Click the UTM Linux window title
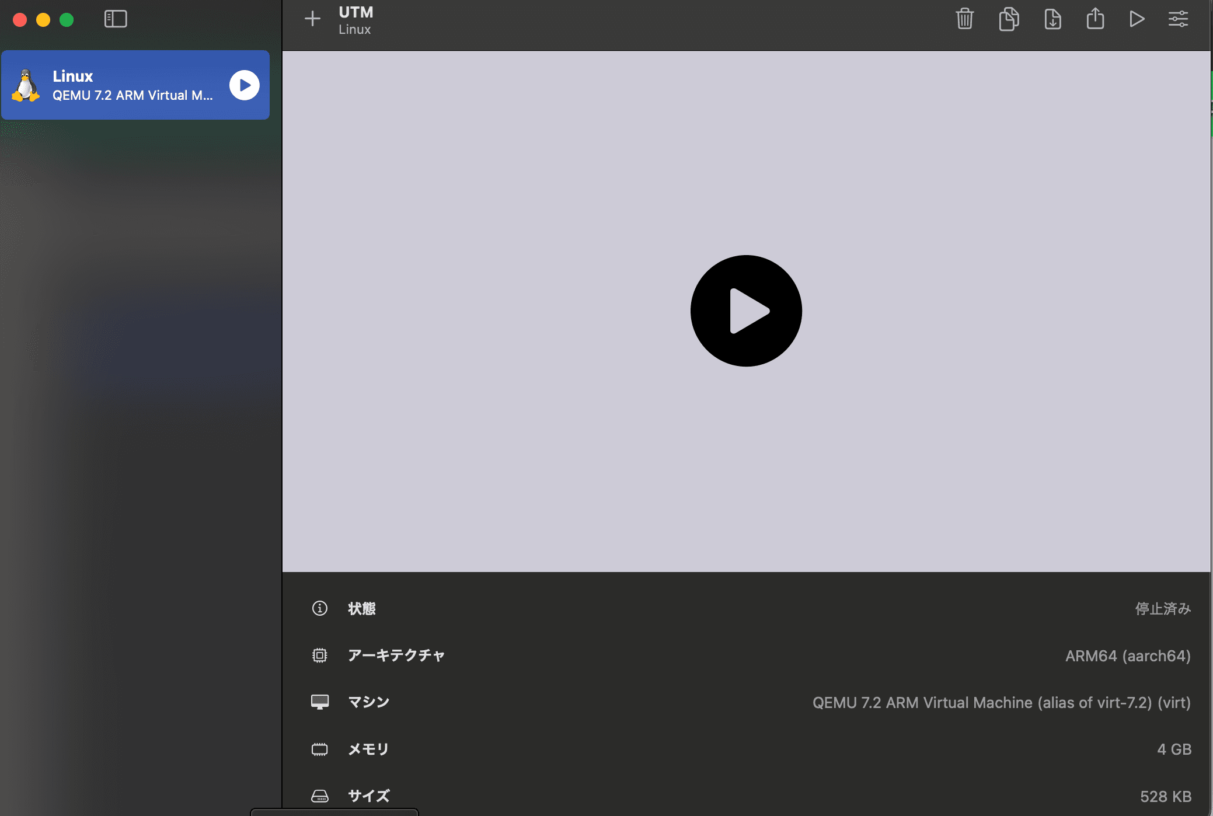 click(355, 20)
